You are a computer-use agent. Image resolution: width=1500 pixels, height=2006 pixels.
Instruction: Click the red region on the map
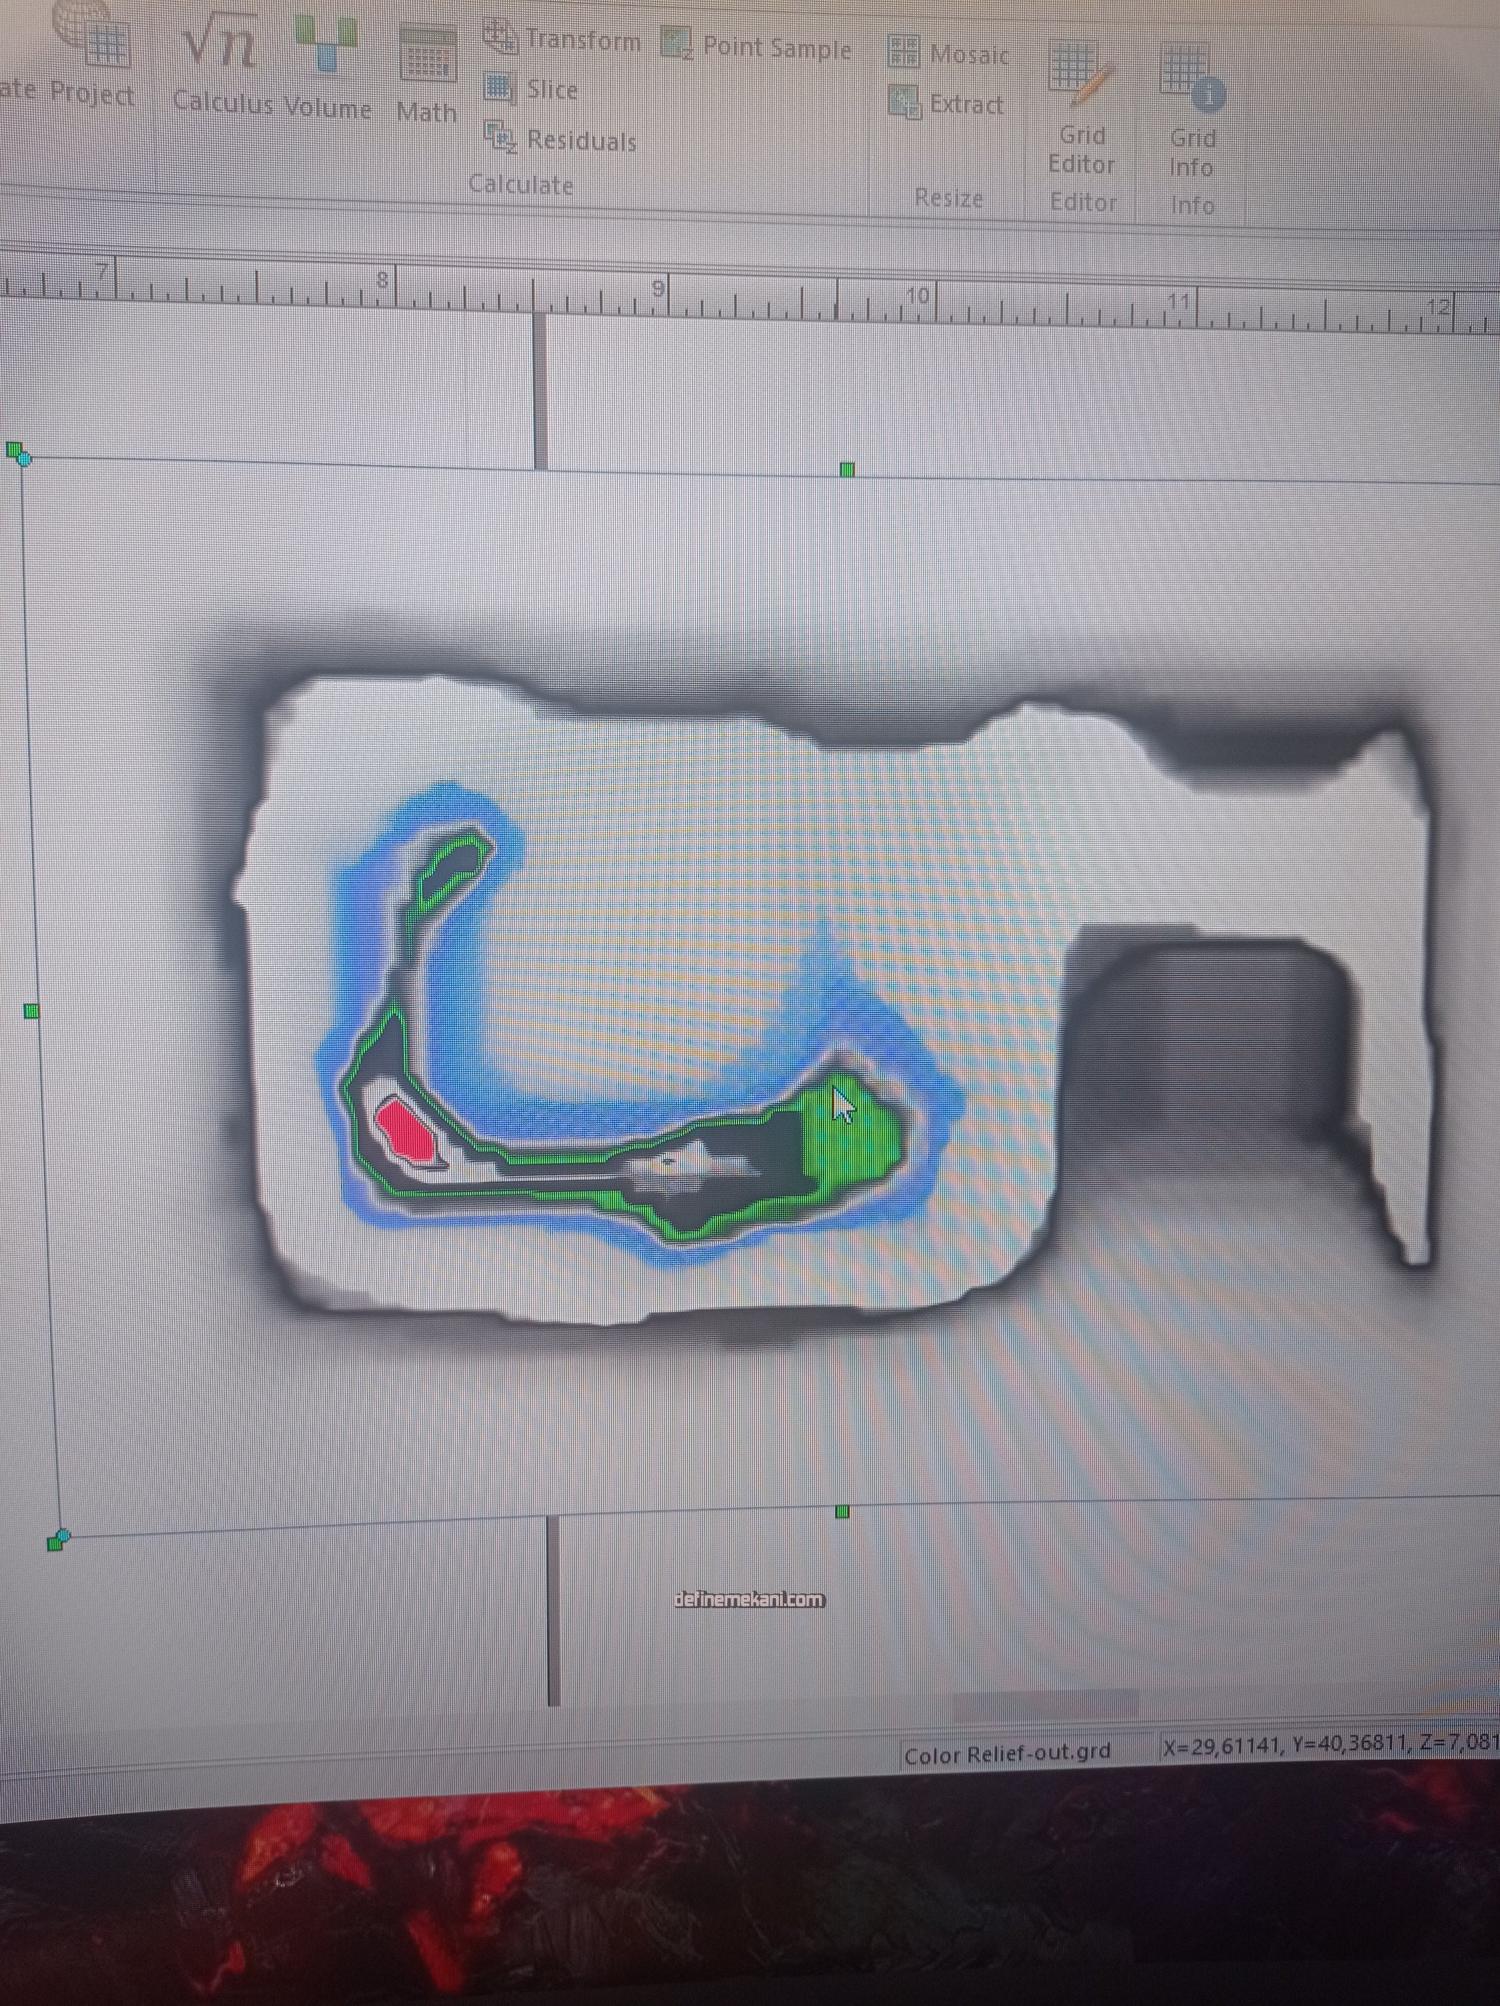(406, 1132)
